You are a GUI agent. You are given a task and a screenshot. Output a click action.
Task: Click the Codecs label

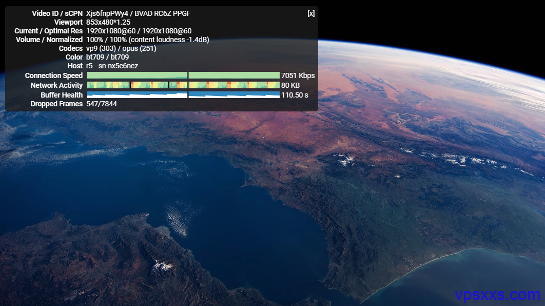coord(71,48)
